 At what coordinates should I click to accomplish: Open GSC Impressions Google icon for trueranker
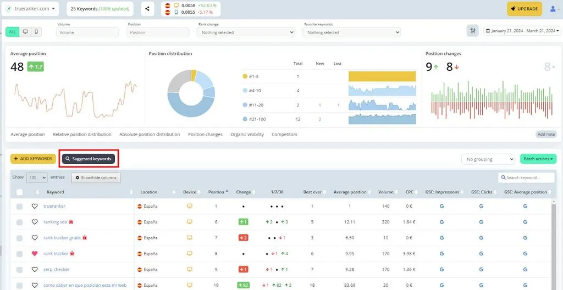pos(442,207)
